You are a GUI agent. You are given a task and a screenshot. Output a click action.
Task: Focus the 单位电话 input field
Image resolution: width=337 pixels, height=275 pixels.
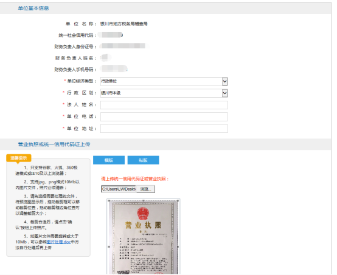click(x=164, y=117)
